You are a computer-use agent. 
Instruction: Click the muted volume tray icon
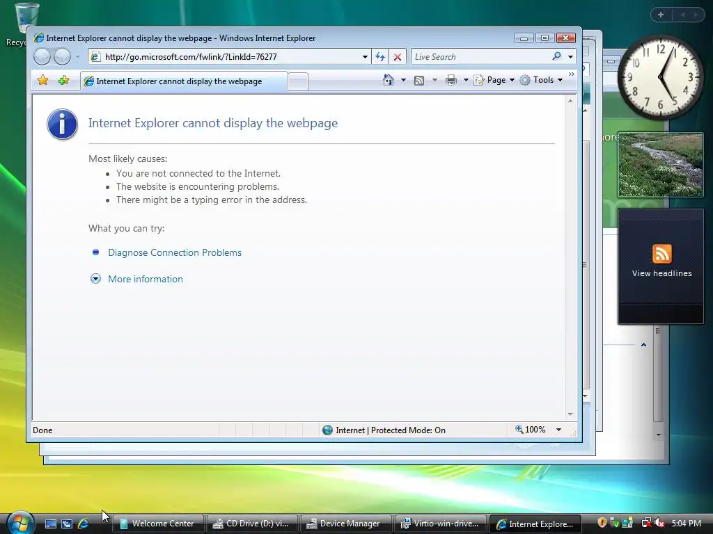pos(659,523)
